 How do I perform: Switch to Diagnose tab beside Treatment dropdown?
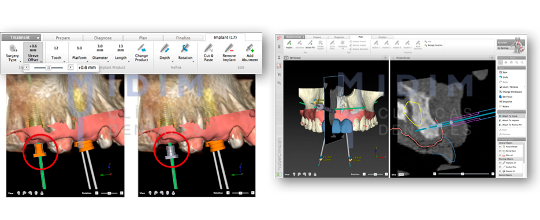(x=103, y=38)
